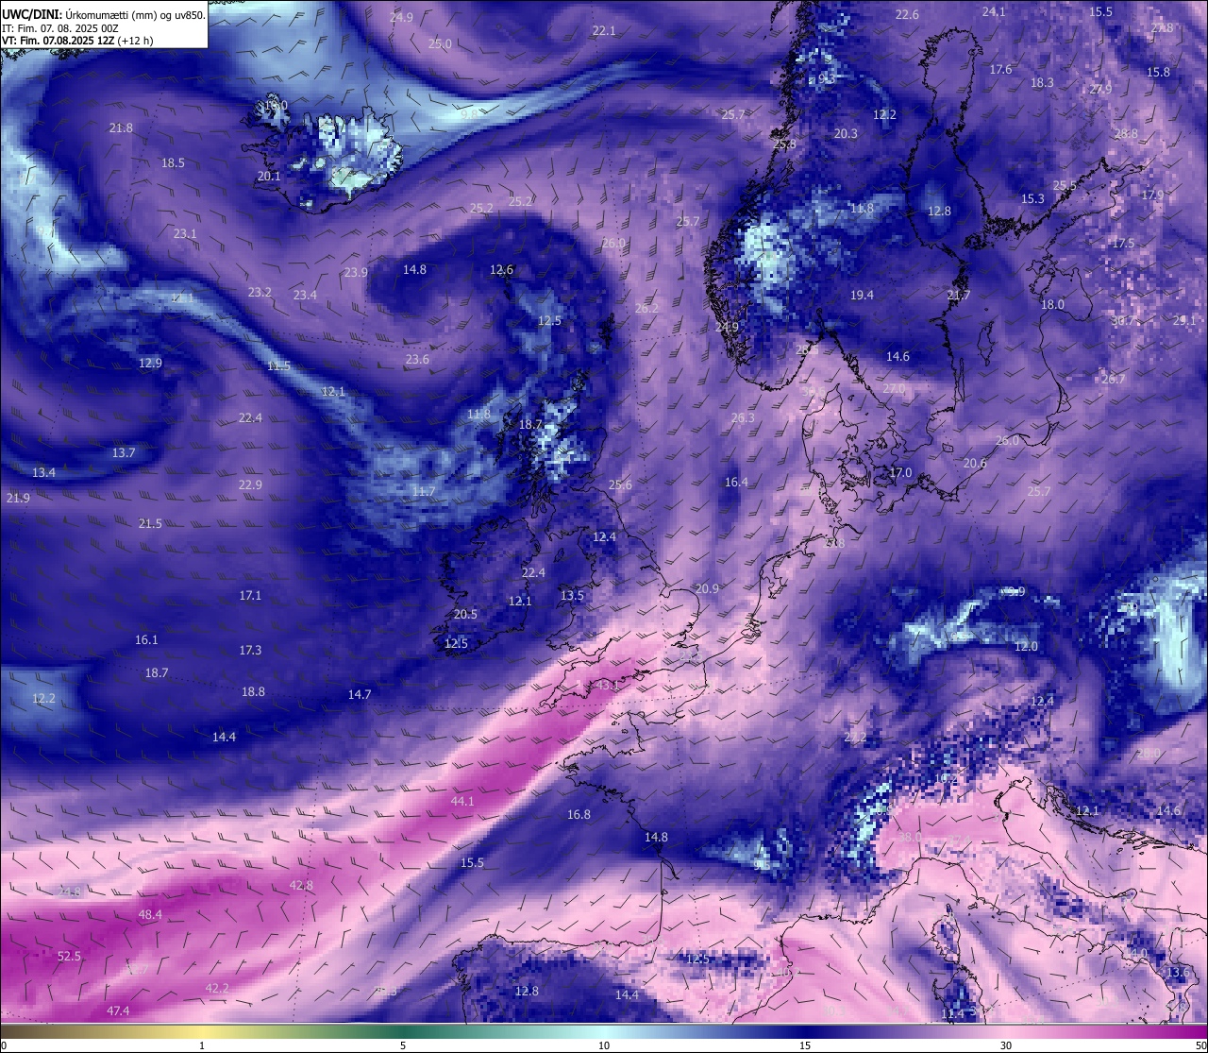Viewport: 1208px width, 1053px height.
Task: Click the value 13.4 at the left edge
Action: point(43,473)
